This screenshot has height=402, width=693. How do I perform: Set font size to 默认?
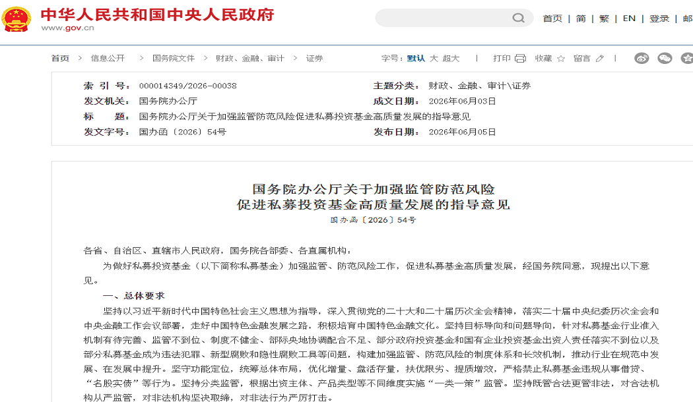[x=415, y=58]
